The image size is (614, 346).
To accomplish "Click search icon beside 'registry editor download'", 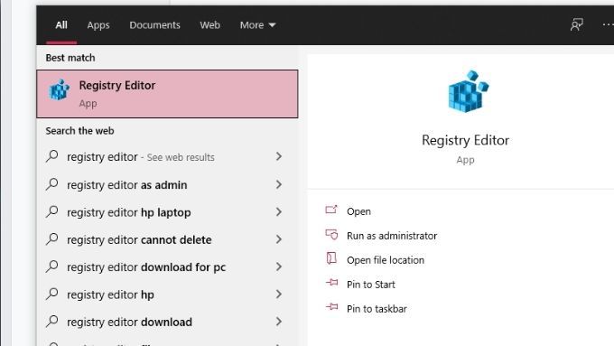I will click(51, 322).
